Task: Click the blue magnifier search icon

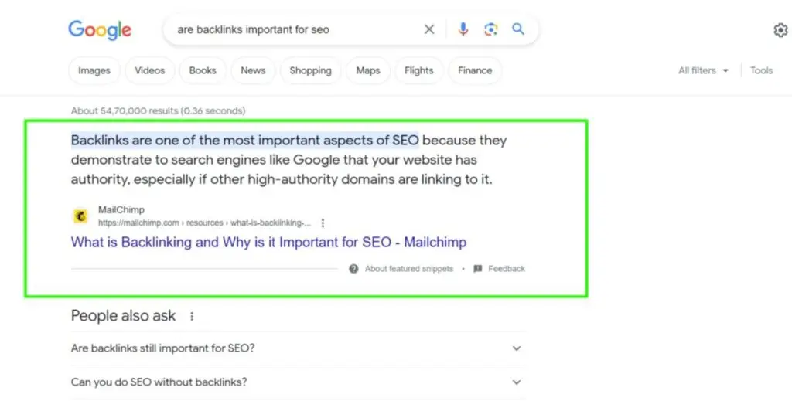Action: pos(518,29)
